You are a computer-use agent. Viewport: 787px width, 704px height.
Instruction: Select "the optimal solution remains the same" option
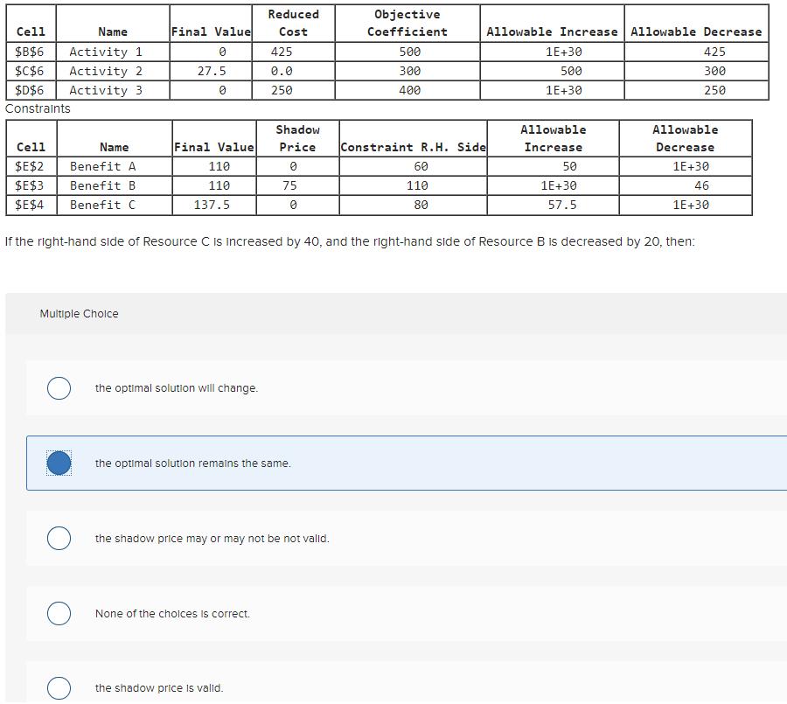(59, 463)
